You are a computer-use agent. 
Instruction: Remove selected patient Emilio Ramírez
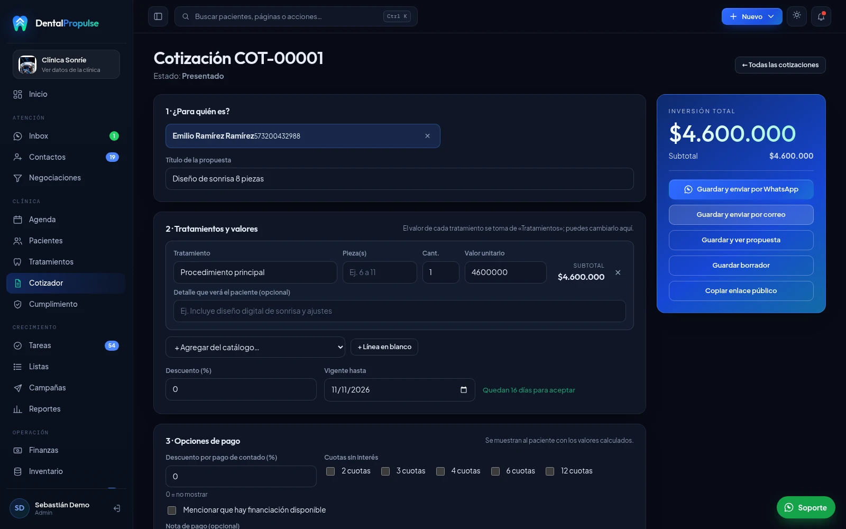(427, 136)
